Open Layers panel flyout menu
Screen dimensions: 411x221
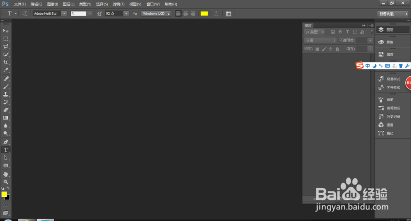[372, 25]
